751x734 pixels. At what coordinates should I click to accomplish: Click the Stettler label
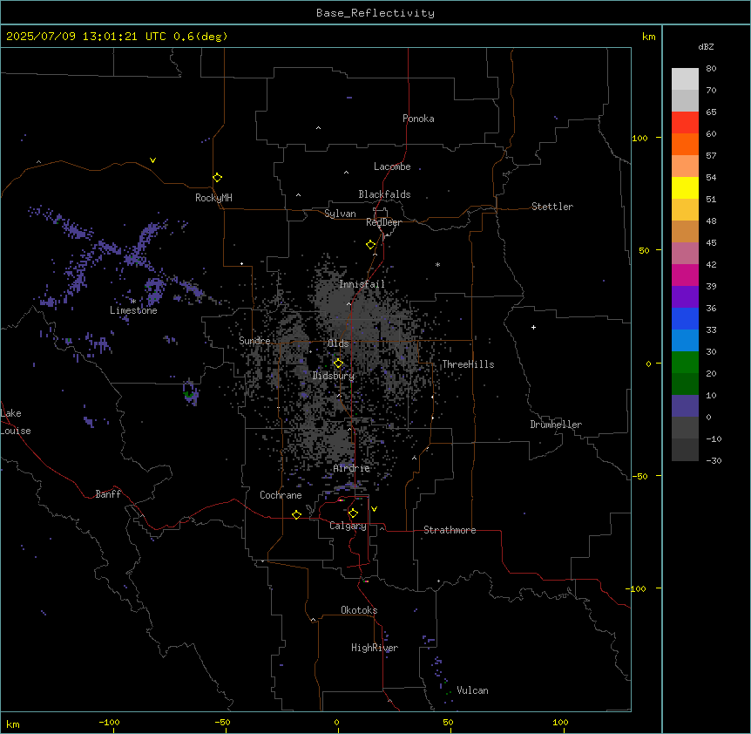(x=552, y=207)
